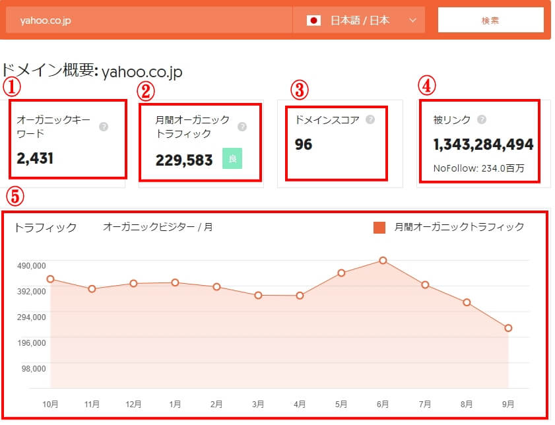
Task: Click the 1月 x-axis label
Action: coord(175,404)
